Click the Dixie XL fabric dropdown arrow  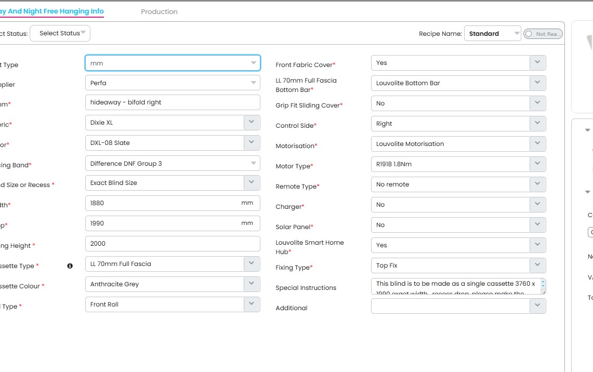(252, 123)
